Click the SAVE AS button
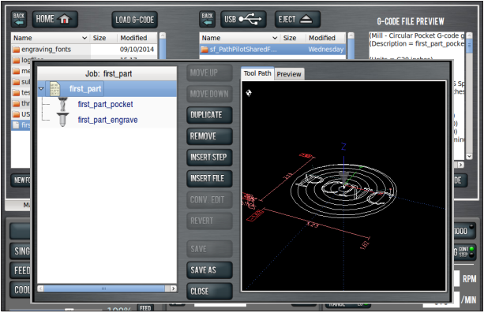 coord(209,270)
